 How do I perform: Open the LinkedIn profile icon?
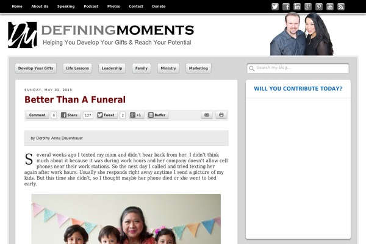(297, 7)
